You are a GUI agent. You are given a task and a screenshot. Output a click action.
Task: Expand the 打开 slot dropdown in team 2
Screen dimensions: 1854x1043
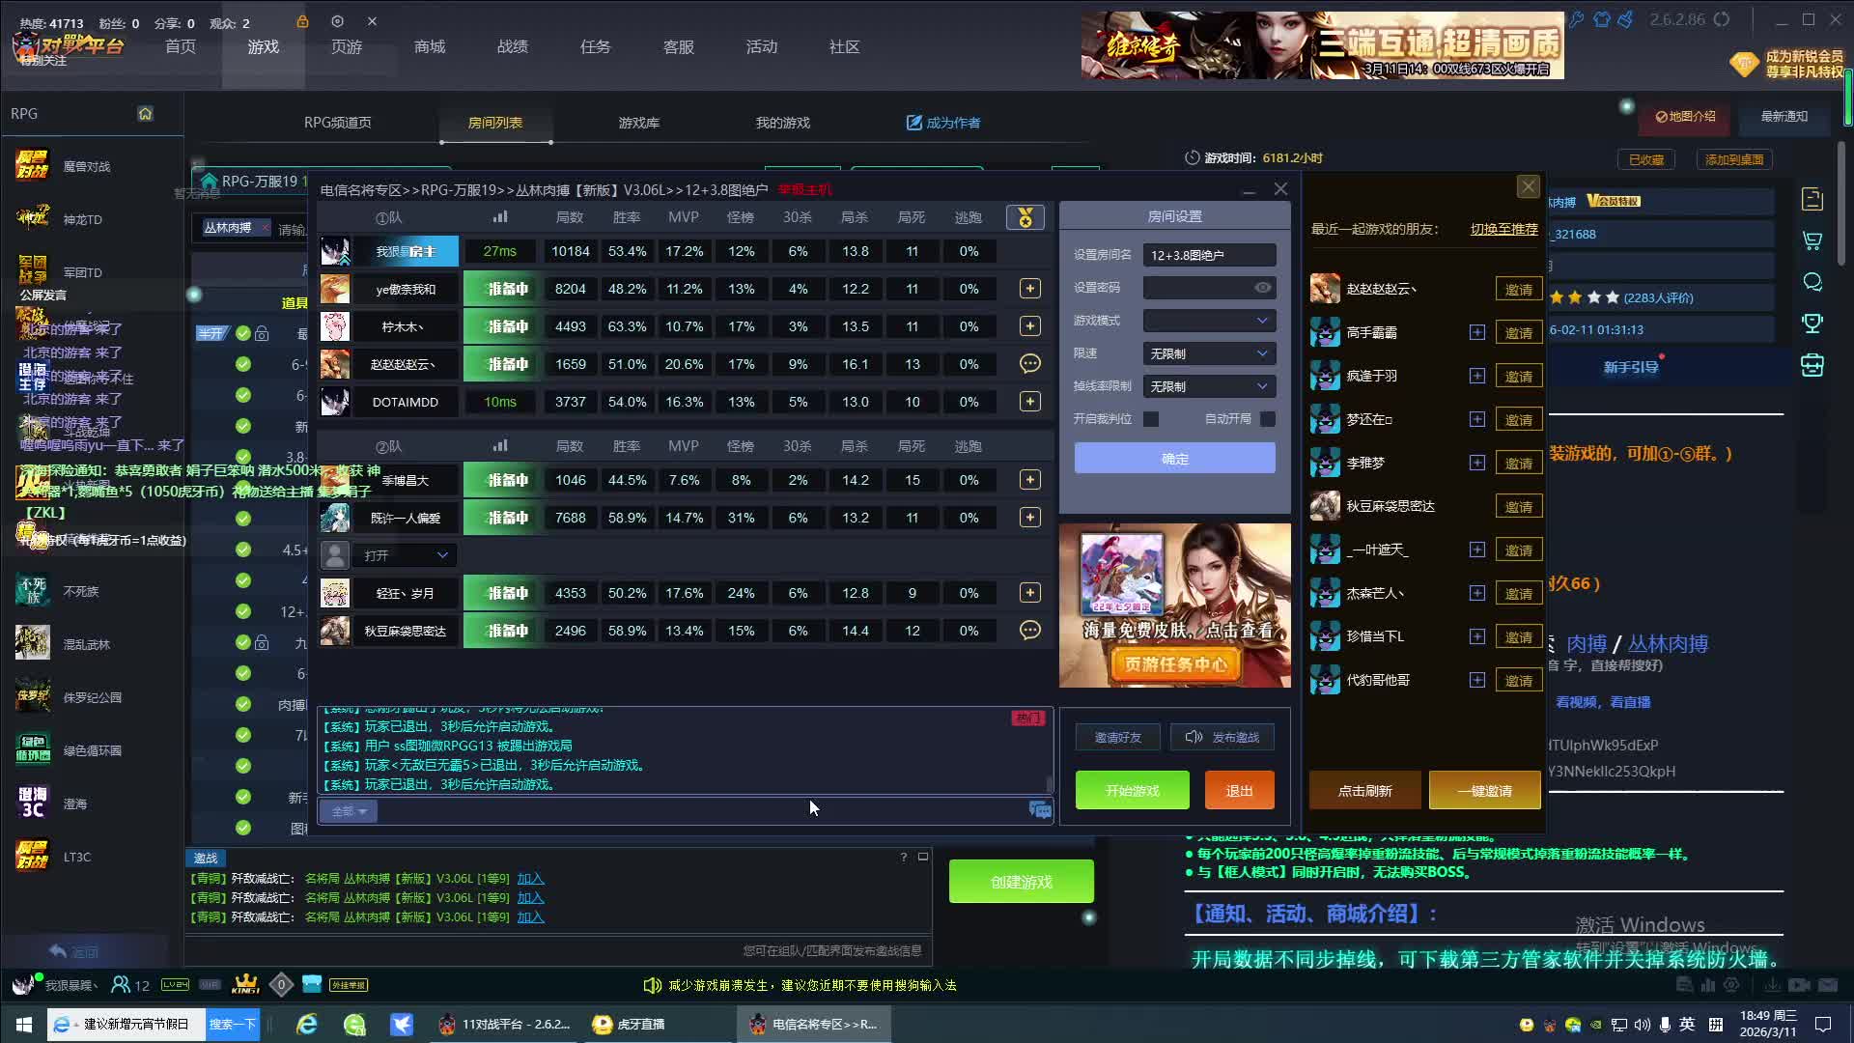(x=405, y=555)
